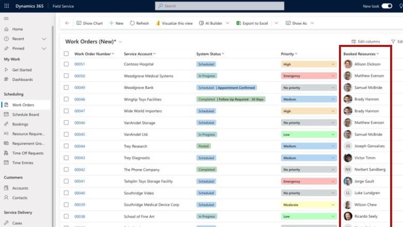403x227 pixels.
Task: Select checkbox for work order 00046
Action: click(66, 123)
